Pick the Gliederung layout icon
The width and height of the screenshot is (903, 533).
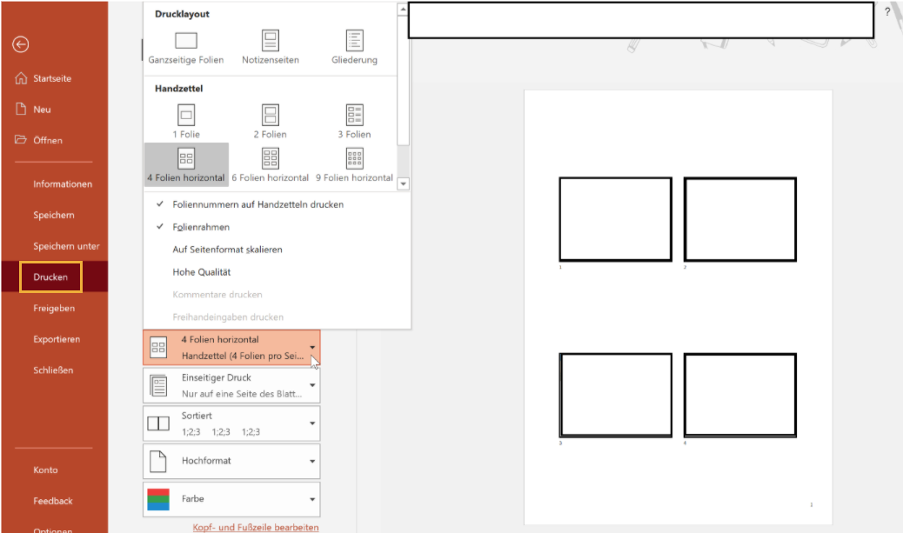tap(354, 41)
